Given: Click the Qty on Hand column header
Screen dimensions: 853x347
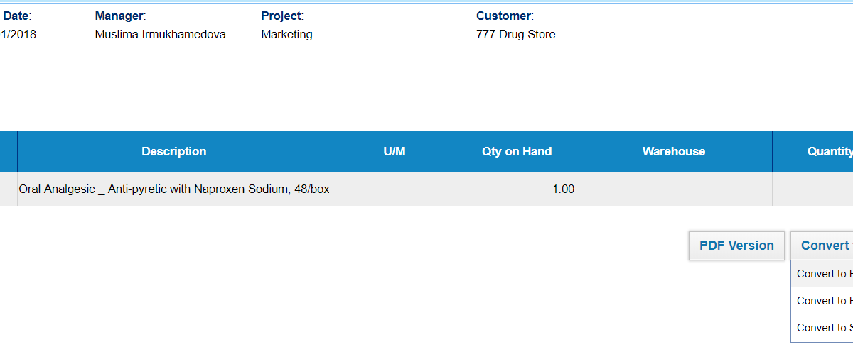Looking at the screenshot, I should click(517, 151).
